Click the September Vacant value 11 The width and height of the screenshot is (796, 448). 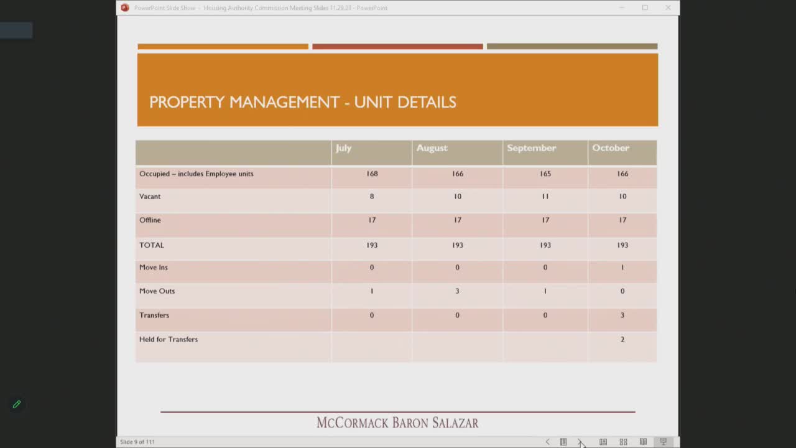(545, 196)
